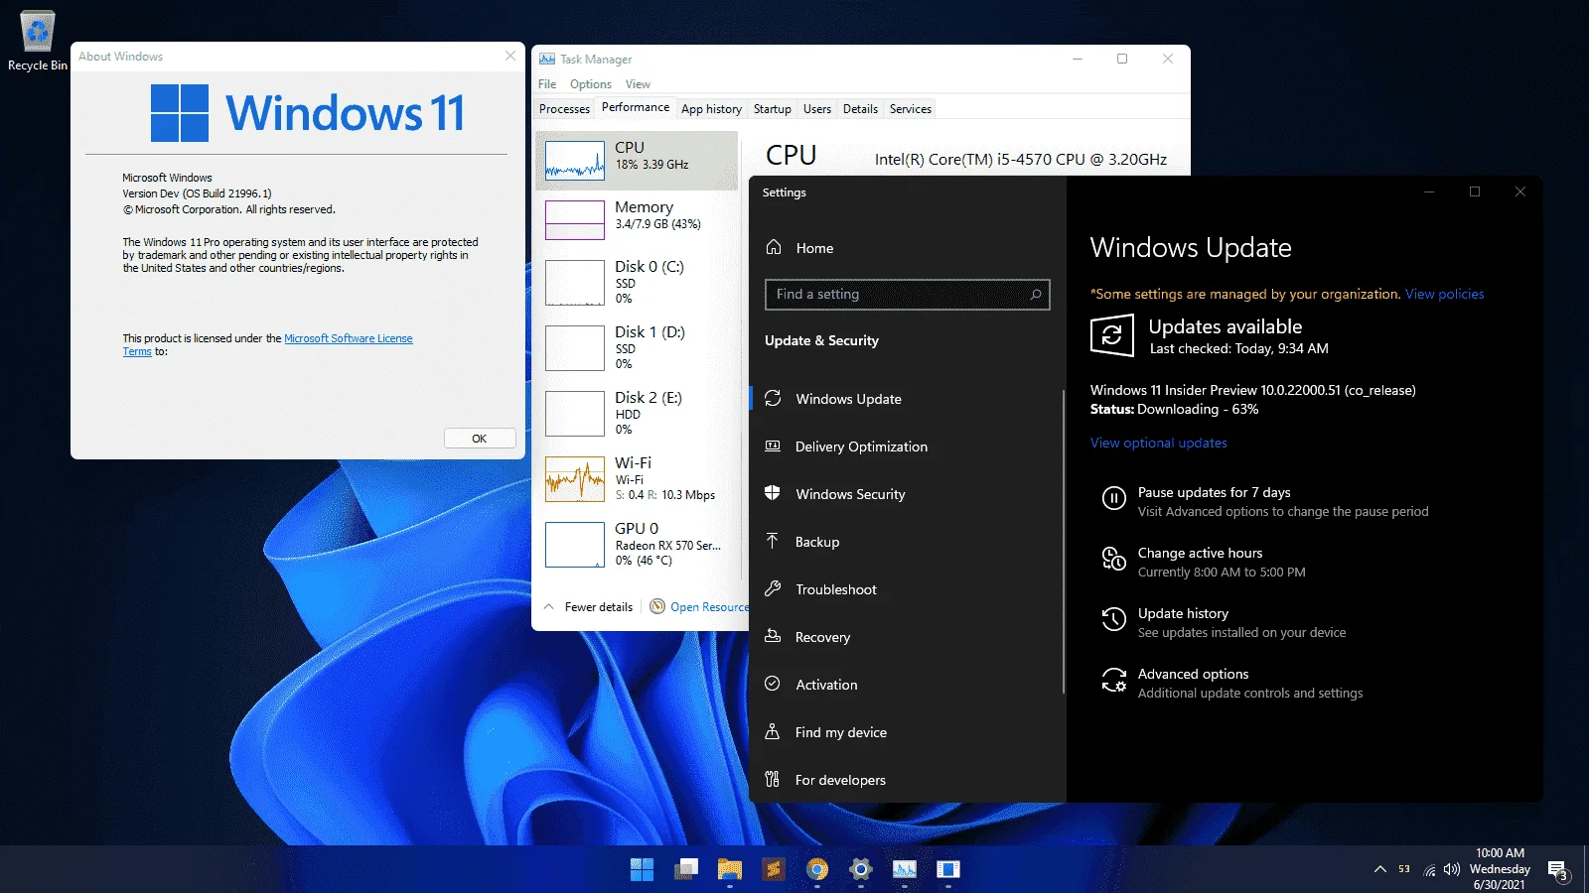Click the View policies link
Screen dimensions: 1589x893
(1444, 294)
